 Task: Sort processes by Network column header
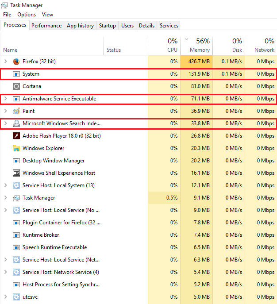[x=261, y=46]
